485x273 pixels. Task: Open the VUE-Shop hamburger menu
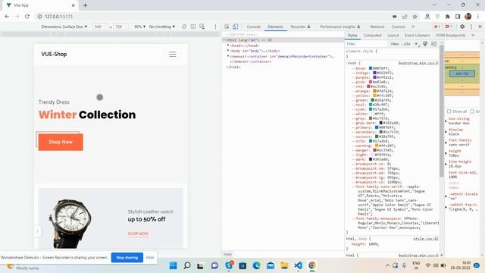(x=172, y=55)
